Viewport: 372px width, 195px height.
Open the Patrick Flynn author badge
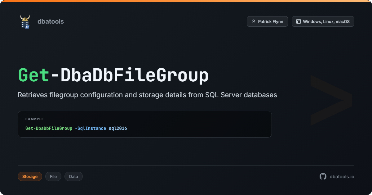[x=267, y=21]
